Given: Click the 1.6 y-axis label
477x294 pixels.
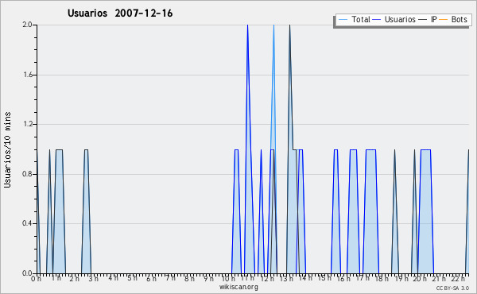Looking at the screenshot, I should pyautogui.click(x=28, y=75).
